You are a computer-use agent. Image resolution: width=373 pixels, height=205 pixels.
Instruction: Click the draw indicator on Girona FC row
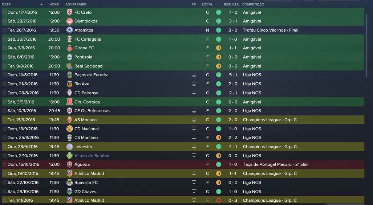coord(218,48)
